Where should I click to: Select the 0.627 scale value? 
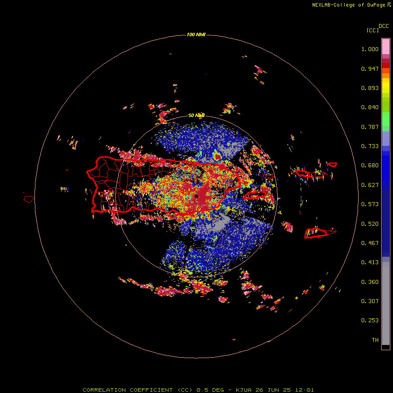(x=370, y=185)
